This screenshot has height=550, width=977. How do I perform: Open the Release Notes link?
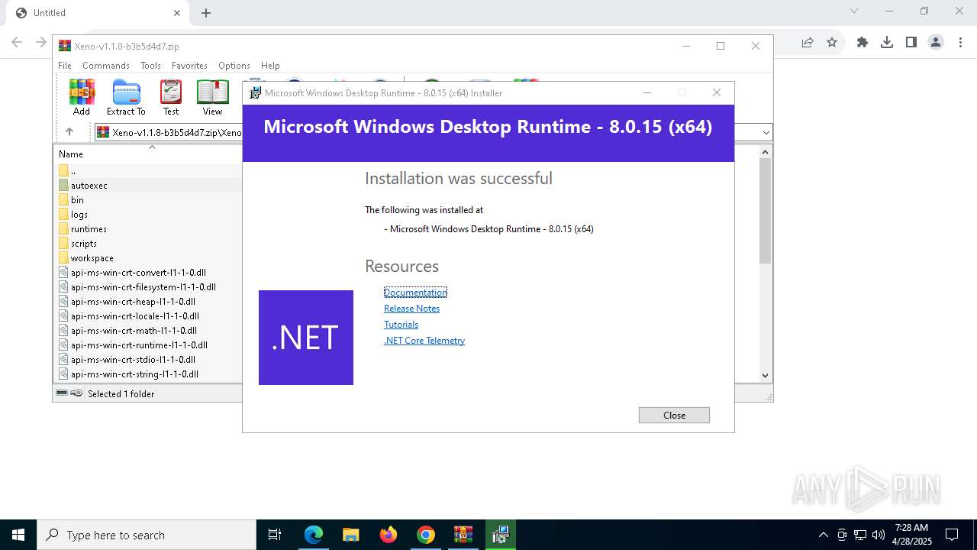[411, 309]
